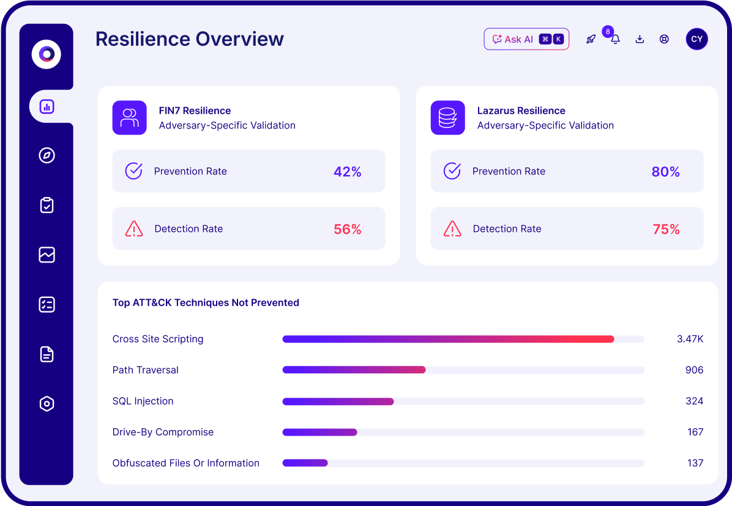Open the line graph image sidebar icon
732x506 pixels.
point(47,255)
